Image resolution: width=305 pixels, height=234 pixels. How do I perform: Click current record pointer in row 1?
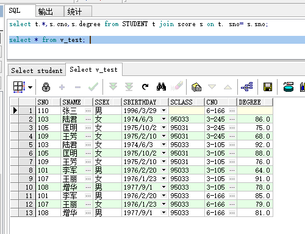click(15, 111)
